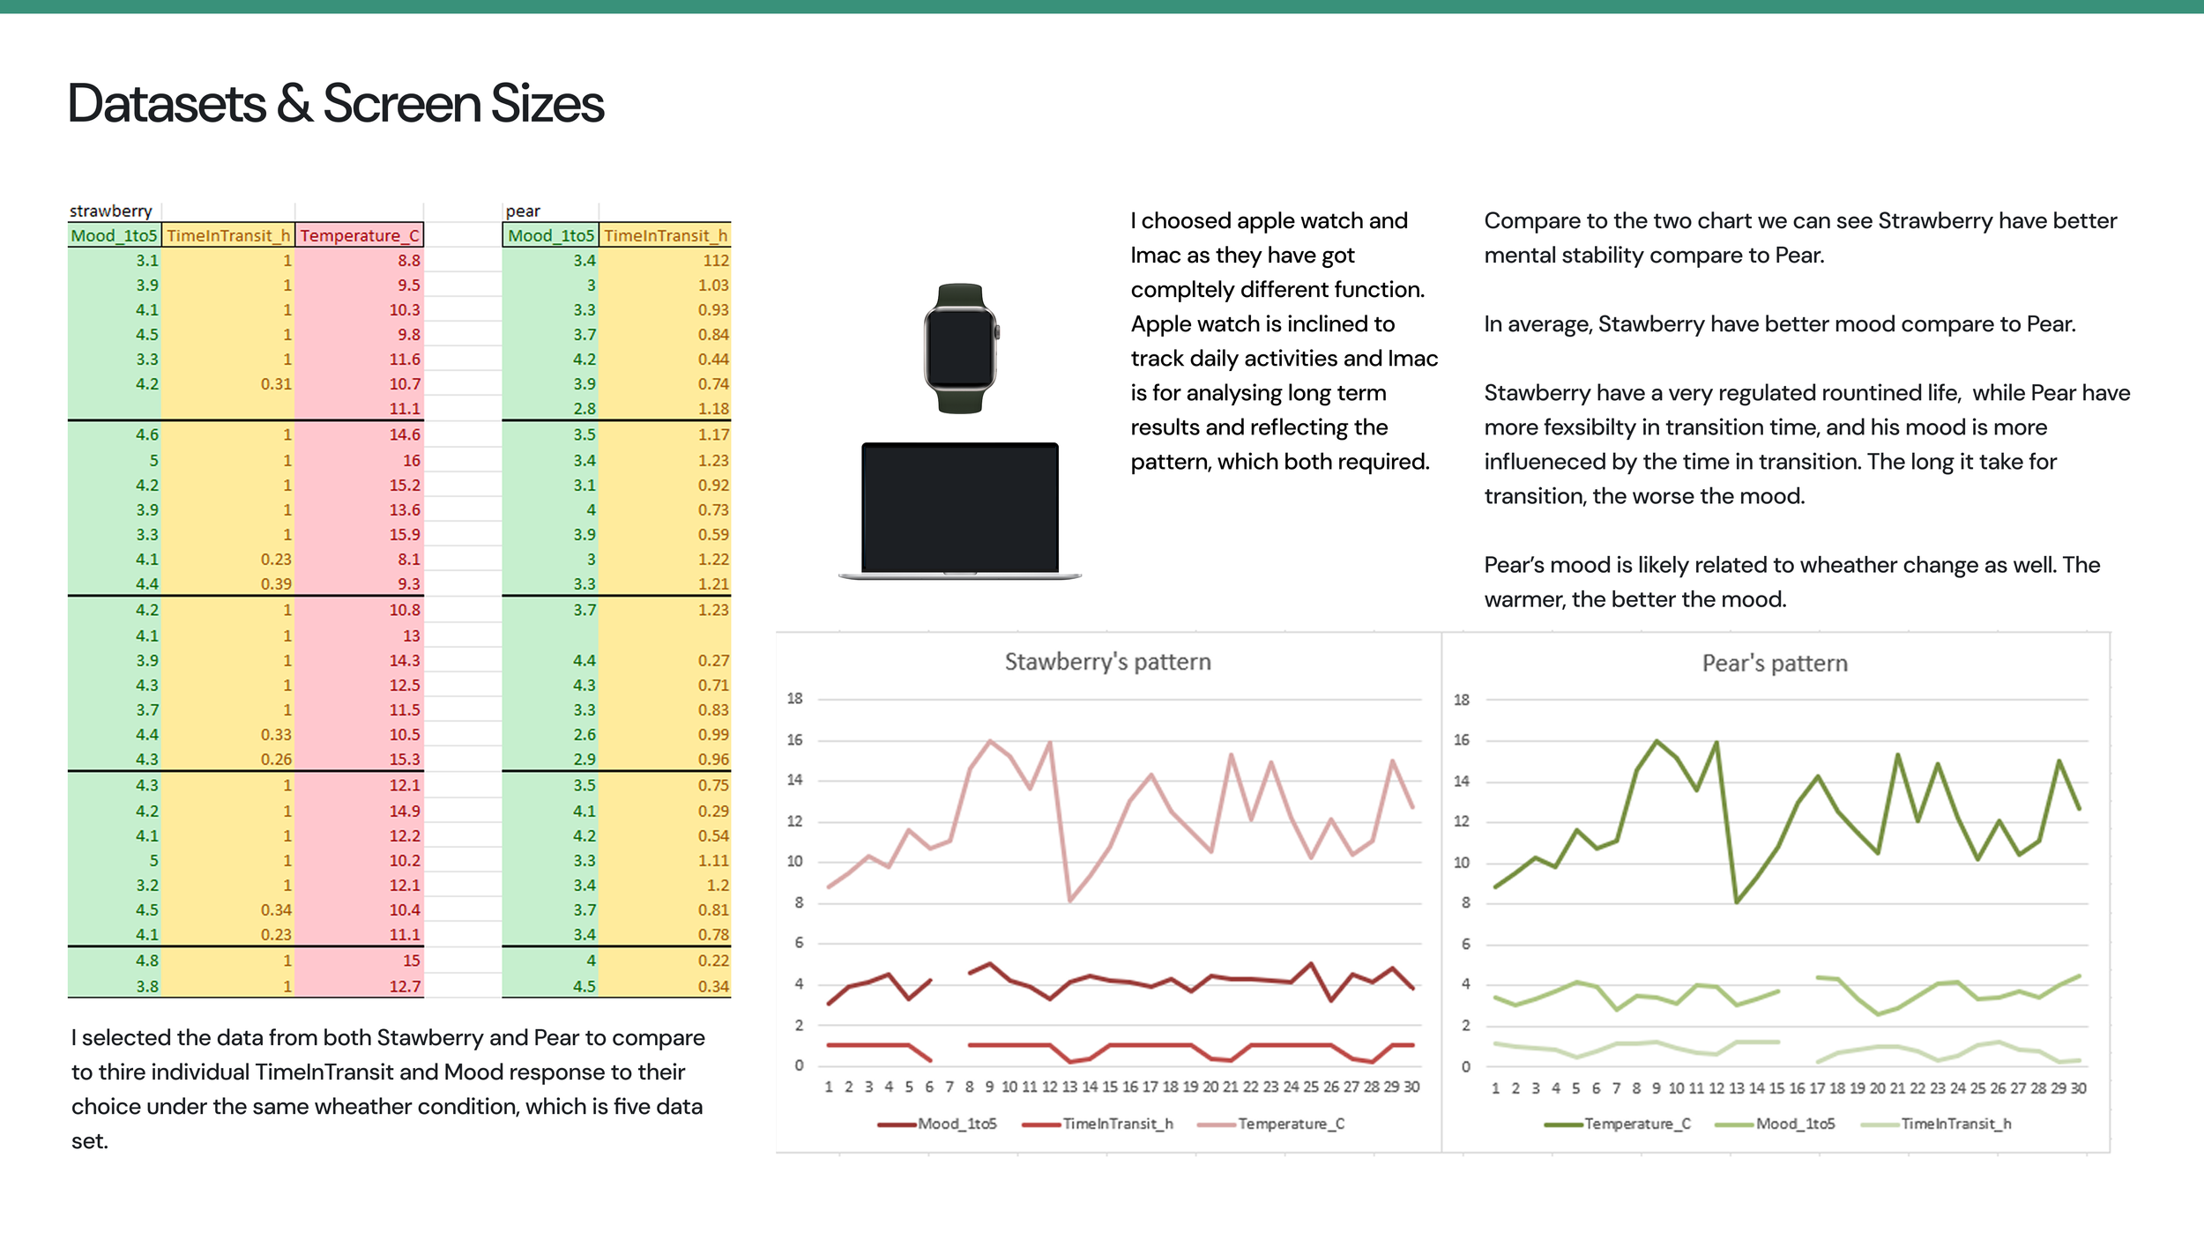The image size is (2204, 1239).
Task: Click Temperature_C legend in Pear chart
Action: click(x=1636, y=1124)
